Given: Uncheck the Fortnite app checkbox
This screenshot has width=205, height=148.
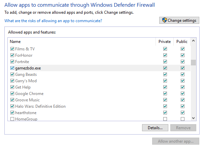Looking at the screenshot, I should [x=12, y=62].
